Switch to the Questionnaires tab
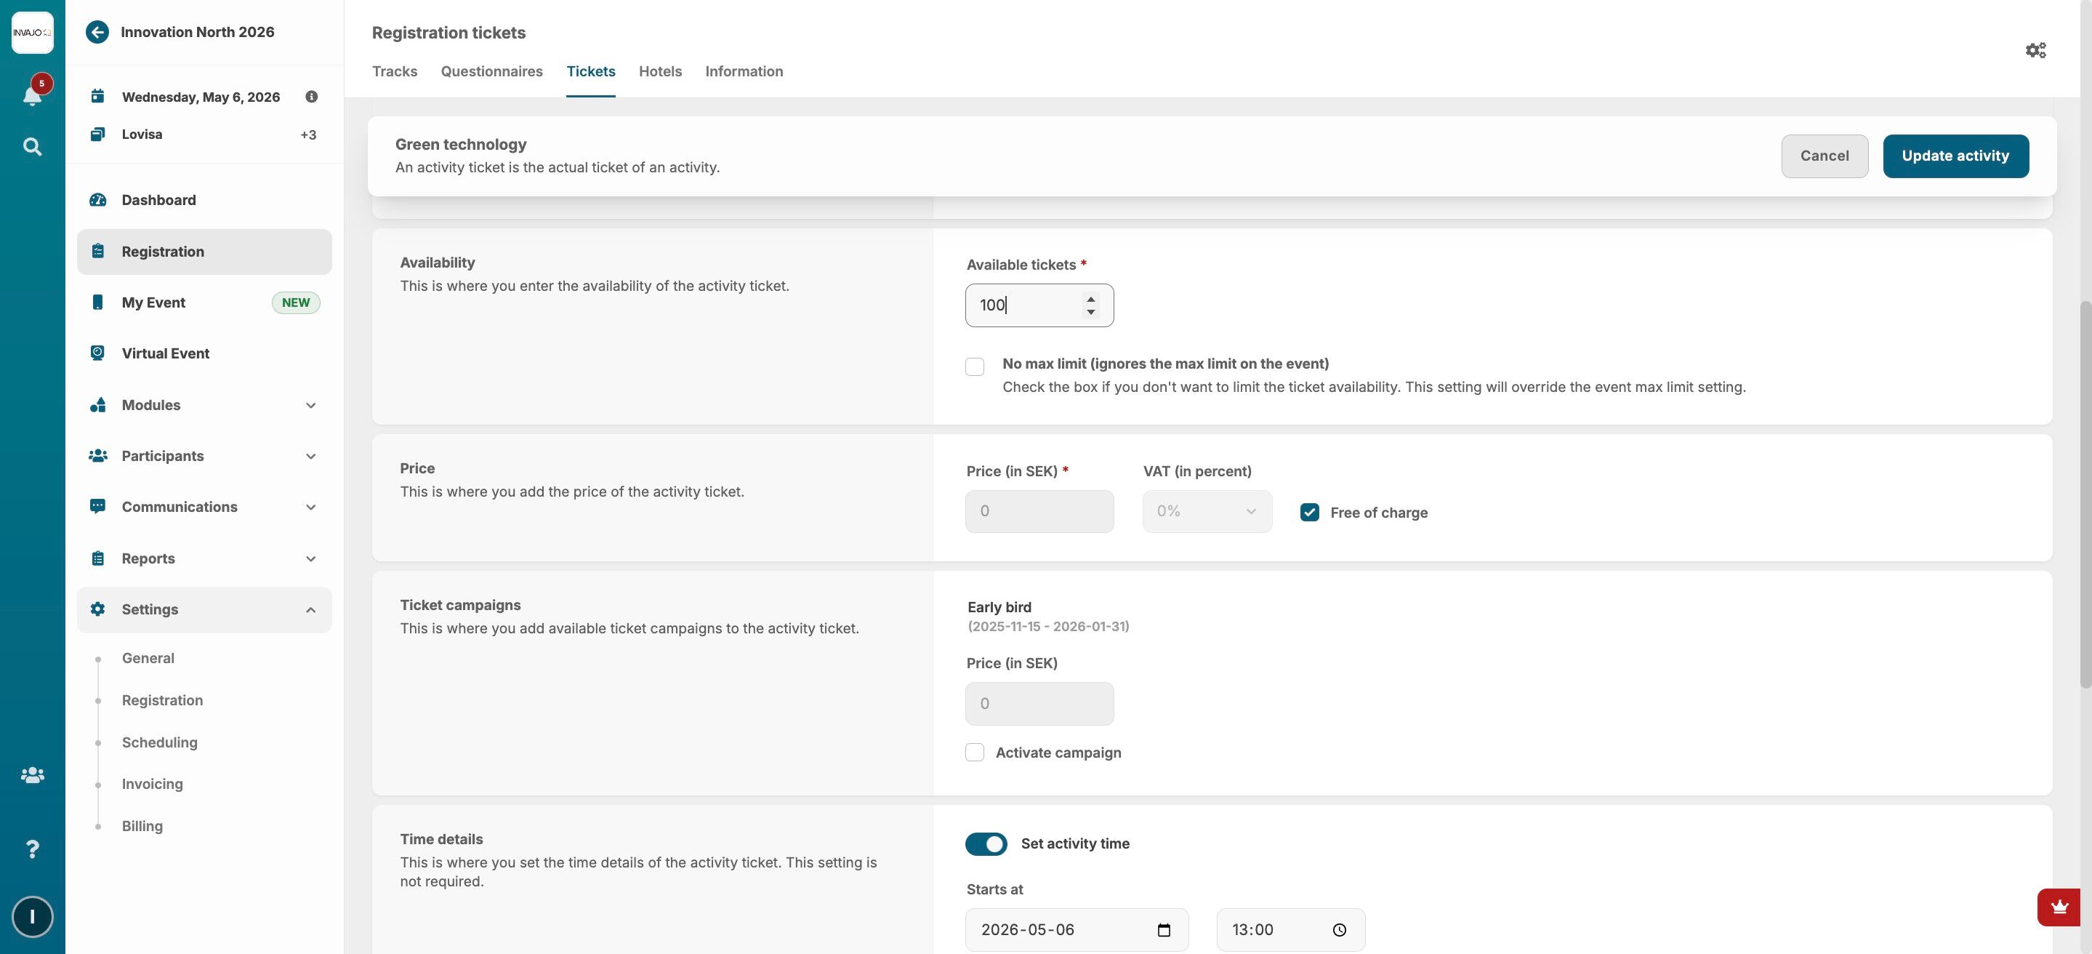This screenshot has width=2092, height=954. pyautogui.click(x=491, y=71)
